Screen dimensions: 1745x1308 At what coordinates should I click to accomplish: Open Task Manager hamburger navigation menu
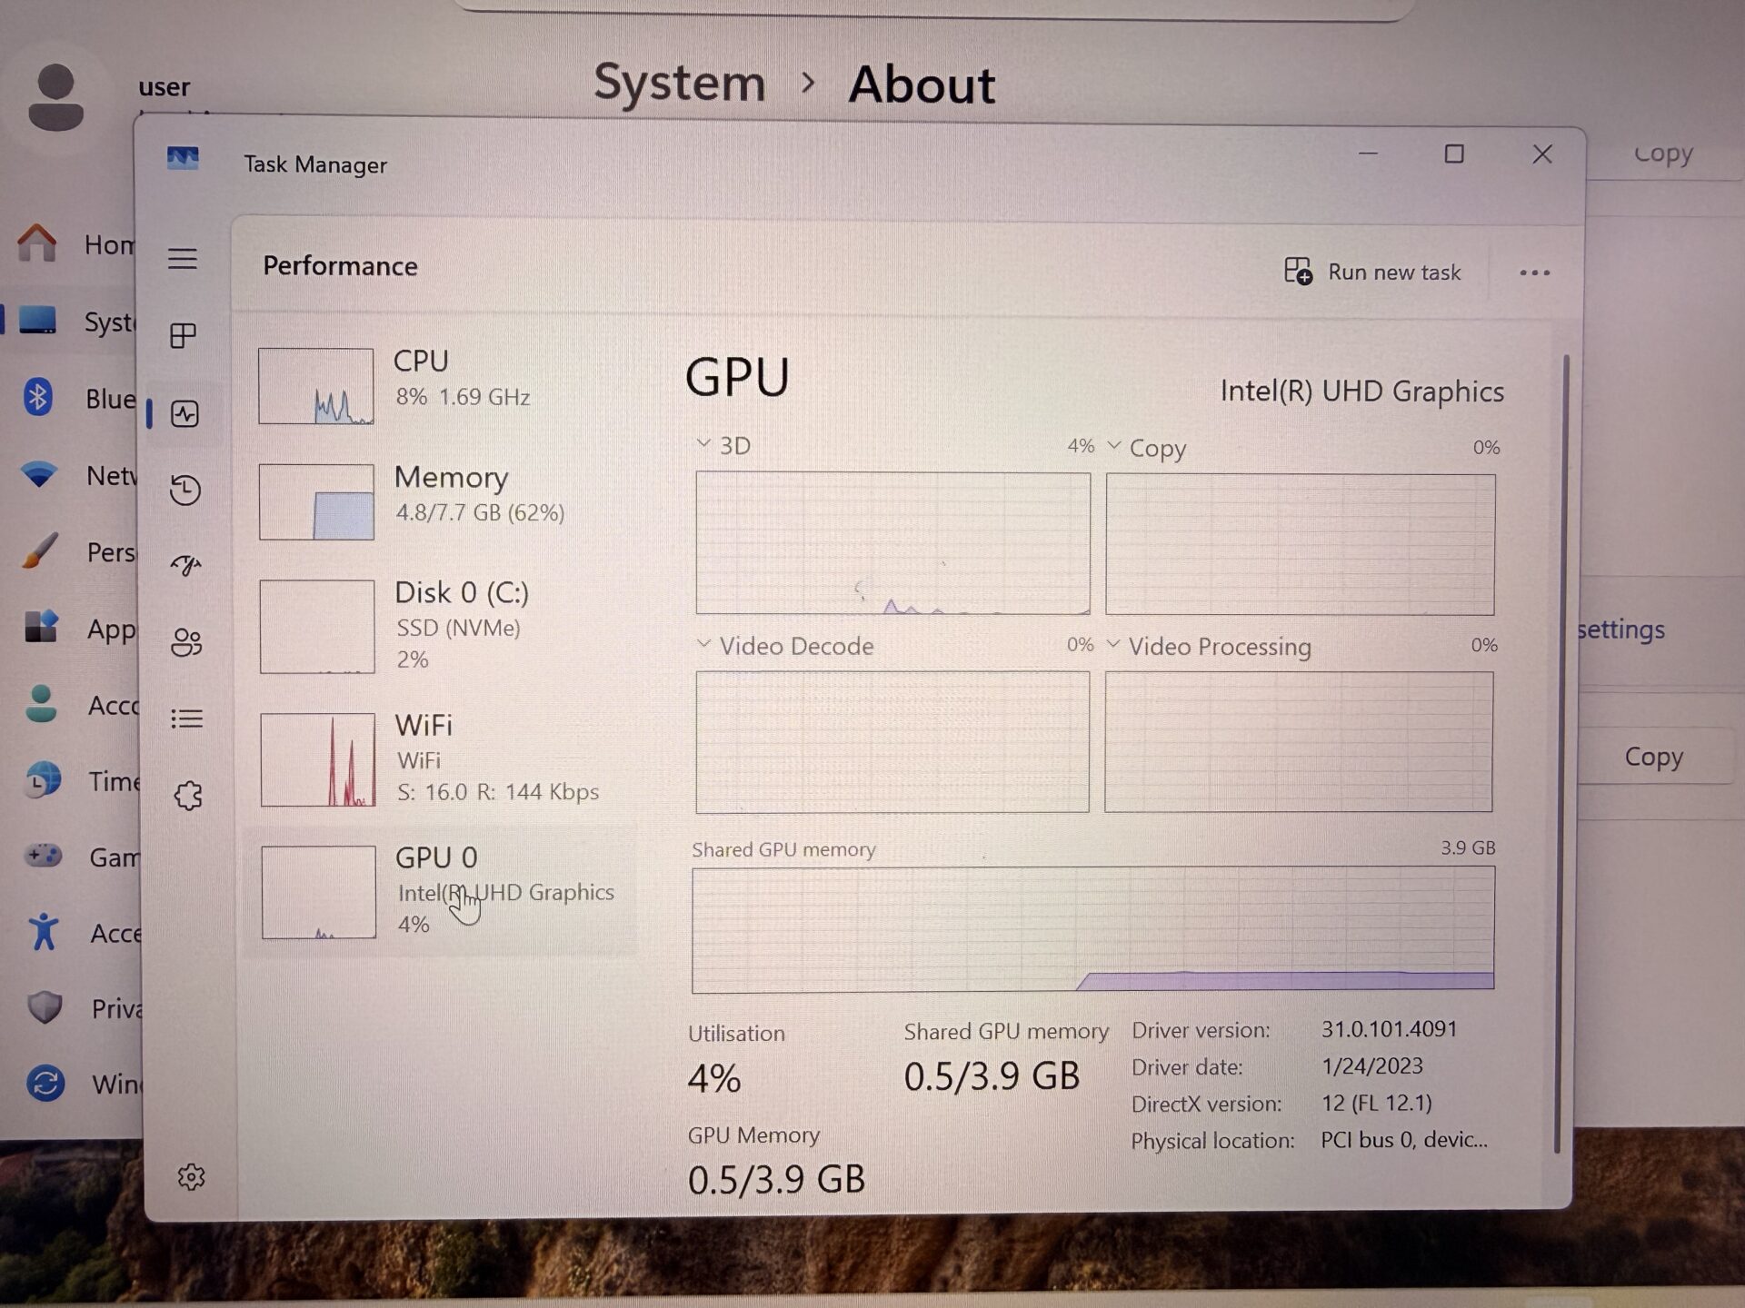point(183,259)
